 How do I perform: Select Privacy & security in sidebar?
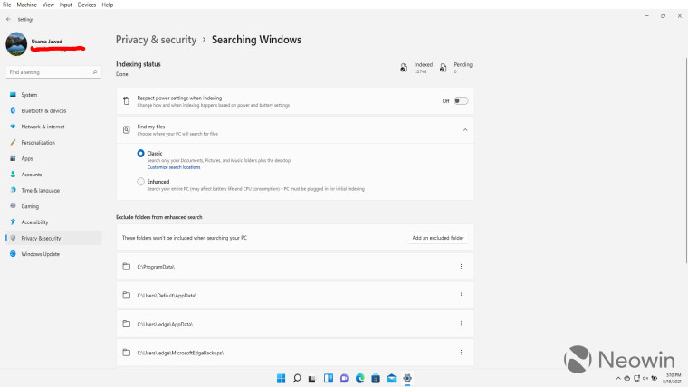(53, 238)
